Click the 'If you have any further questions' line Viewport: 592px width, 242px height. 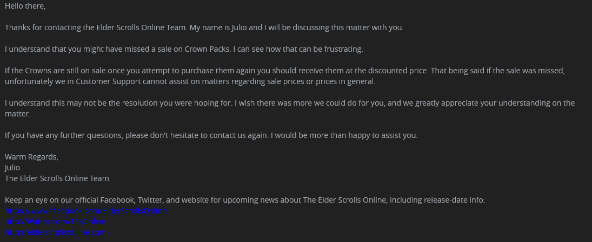click(211, 135)
